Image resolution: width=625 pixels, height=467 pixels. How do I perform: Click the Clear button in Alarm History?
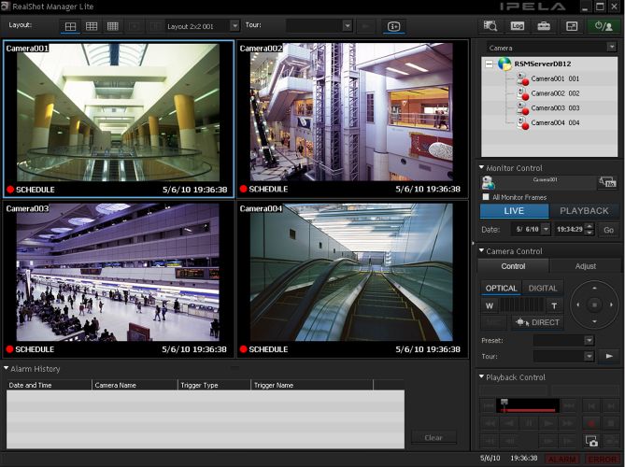433,437
